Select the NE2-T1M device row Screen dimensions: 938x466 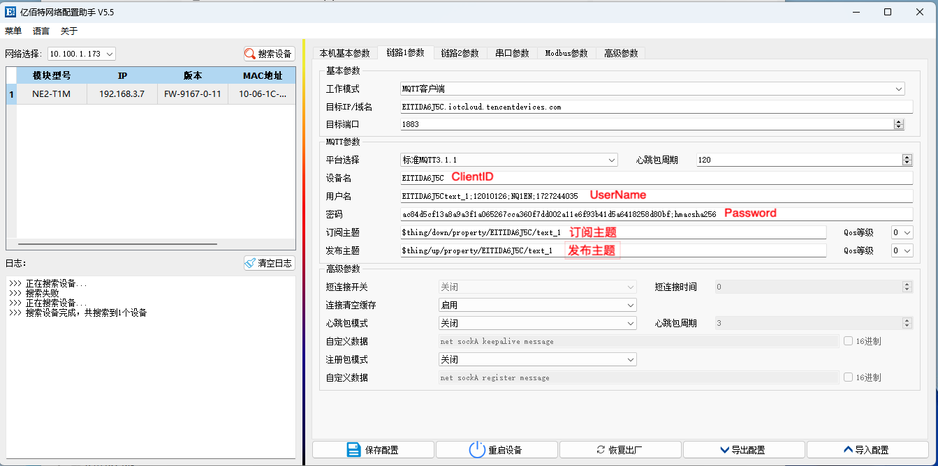point(150,93)
